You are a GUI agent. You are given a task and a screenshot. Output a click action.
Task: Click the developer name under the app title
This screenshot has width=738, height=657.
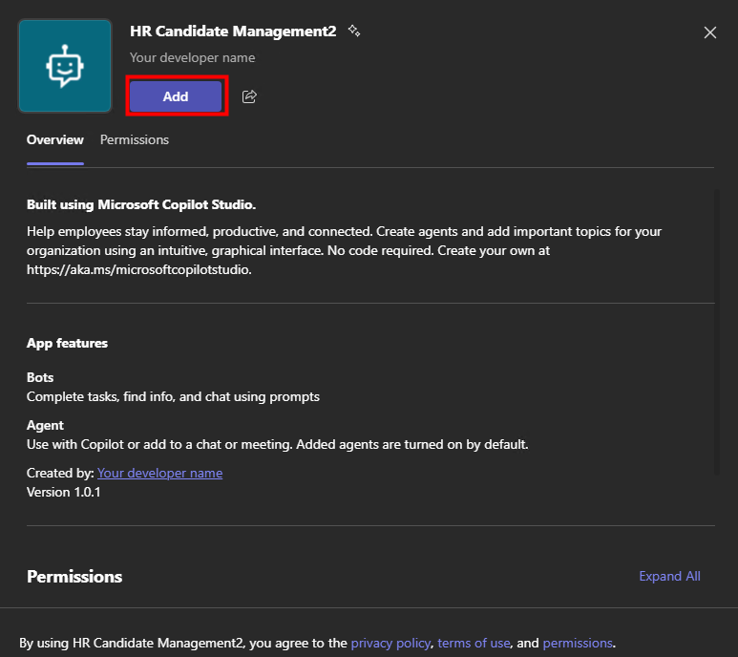click(192, 57)
